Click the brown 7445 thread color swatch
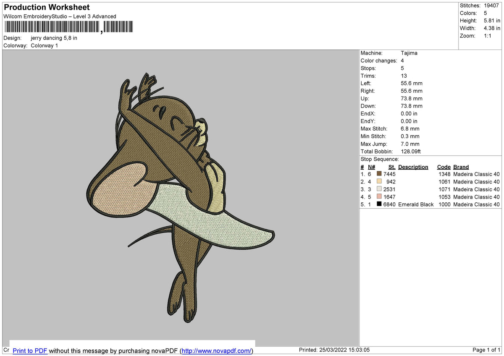Image resolution: width=504 pixels, height=356 pixels. (379, 174)
